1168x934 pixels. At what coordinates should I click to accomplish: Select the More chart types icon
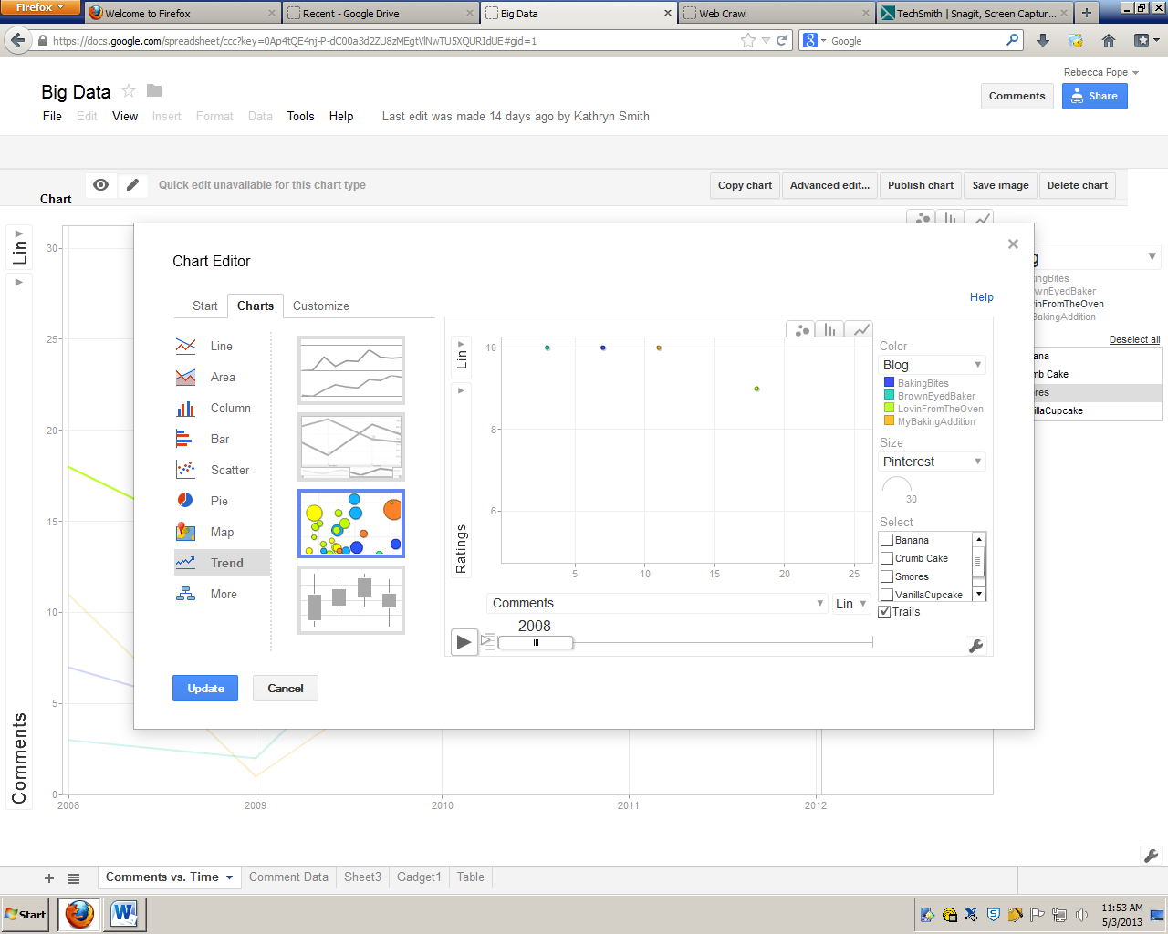point(185,594)
